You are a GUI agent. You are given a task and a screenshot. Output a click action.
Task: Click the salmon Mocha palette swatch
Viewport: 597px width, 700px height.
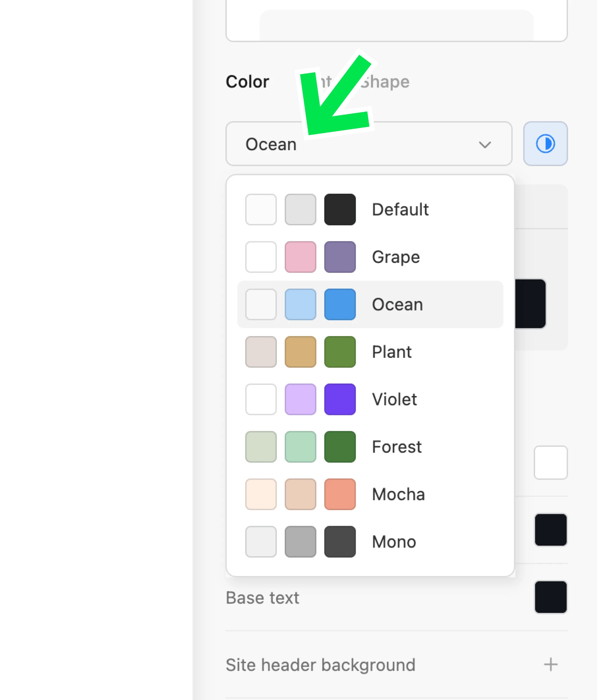pyautogui.click(x=340, y=494)
